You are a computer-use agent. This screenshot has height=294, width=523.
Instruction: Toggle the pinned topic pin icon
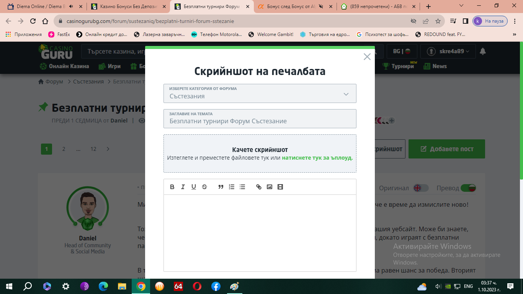[43, 108]
